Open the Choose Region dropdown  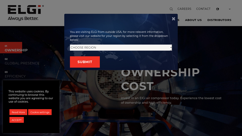point(121,47)
